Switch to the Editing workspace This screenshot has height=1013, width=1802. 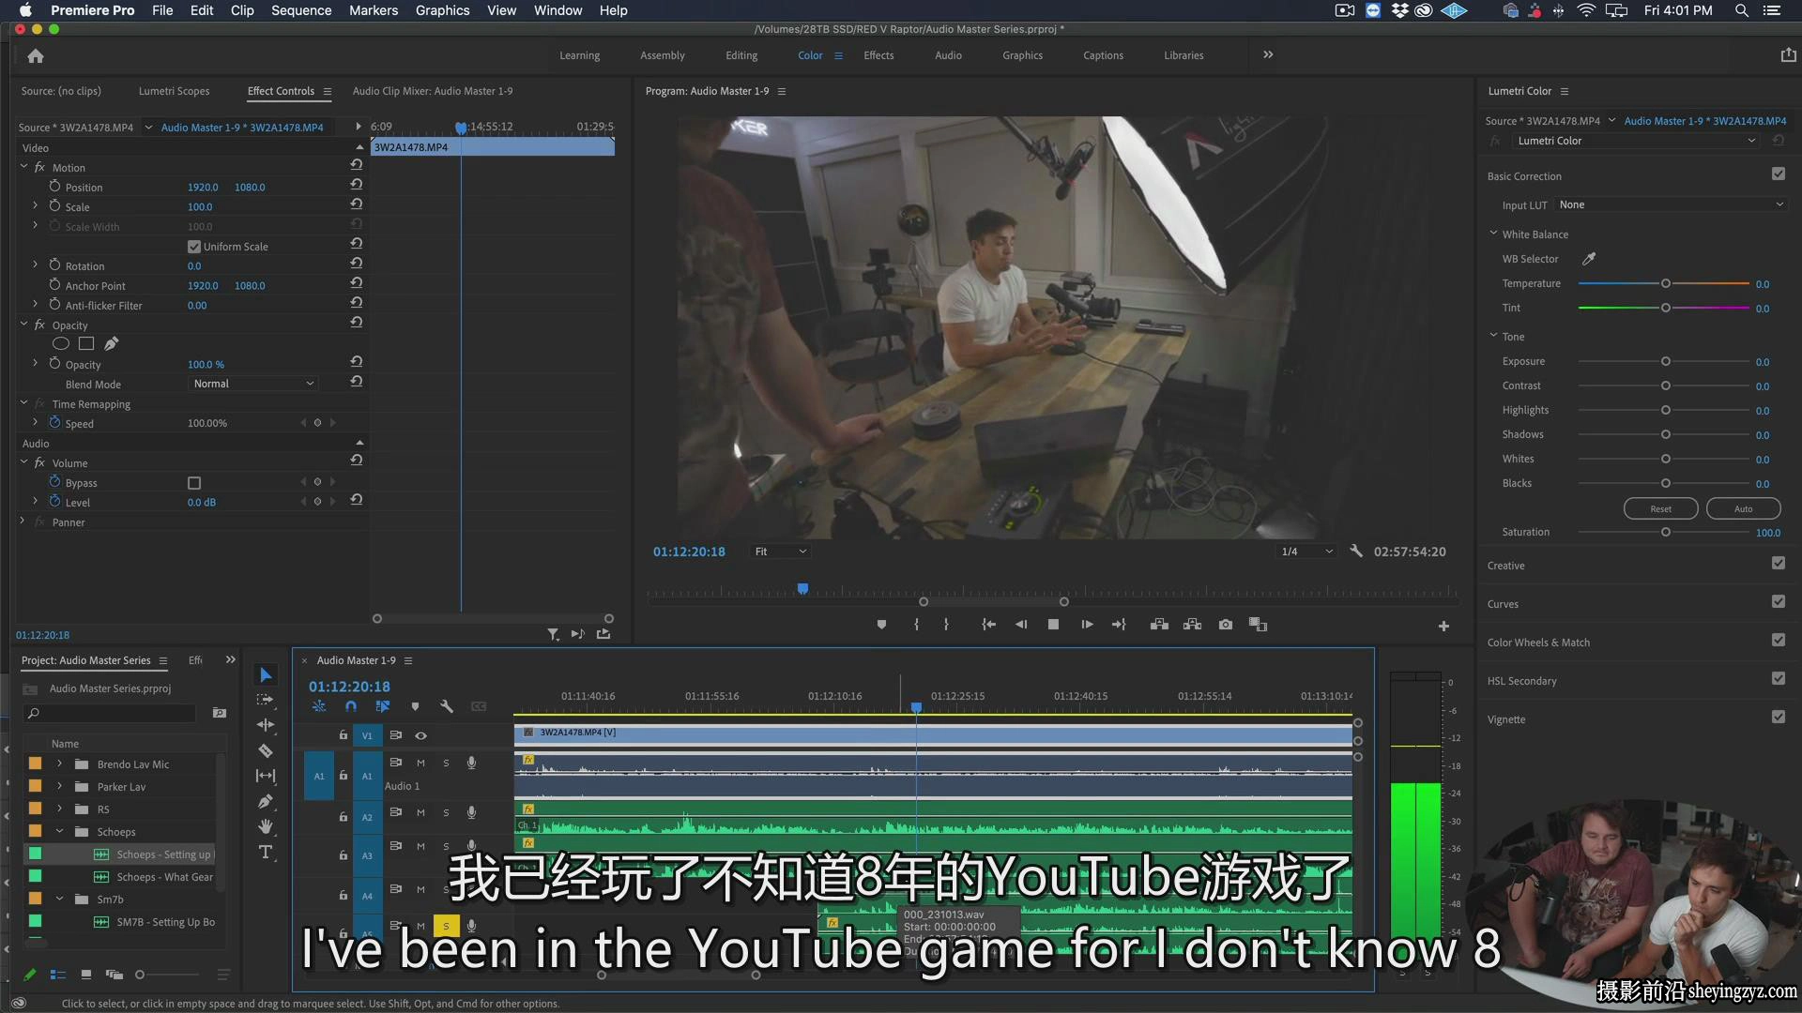741,55
